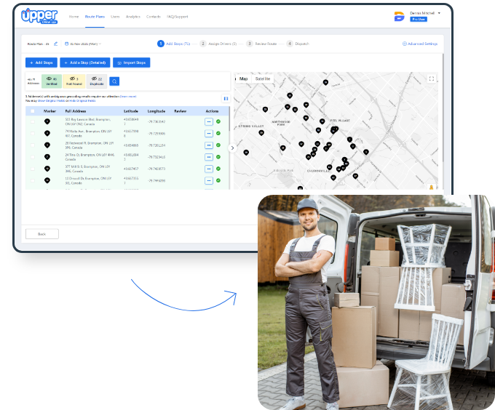The height and width of the screenshot is (410, 495).
Task: Check the box for the 24 Tina Ct row
Action: pos(33,157)
